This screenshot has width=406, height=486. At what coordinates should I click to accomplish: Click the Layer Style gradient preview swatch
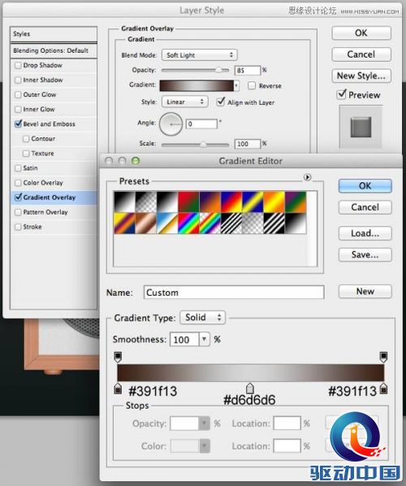197,85
